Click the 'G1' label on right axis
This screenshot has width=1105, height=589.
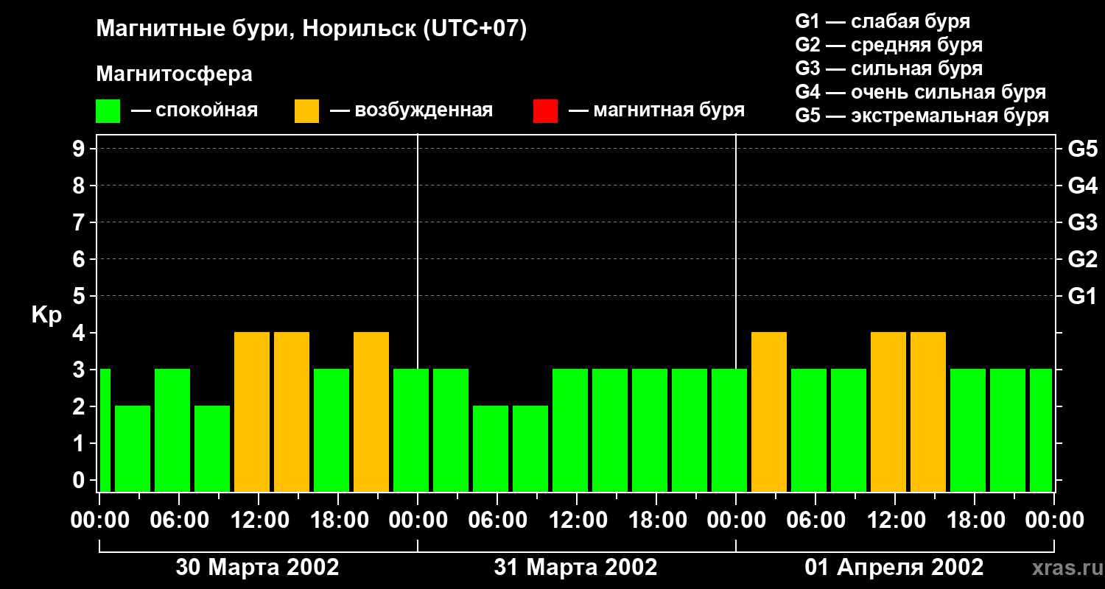(1083, 296)
